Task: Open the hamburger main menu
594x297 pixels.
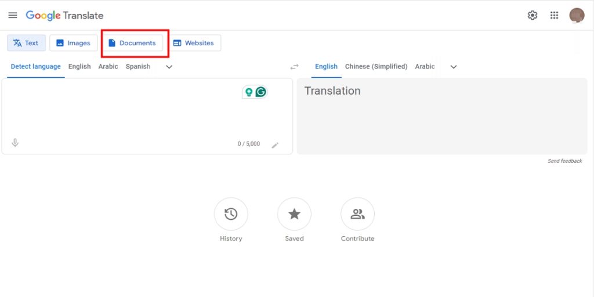Action: pos(13,15)
